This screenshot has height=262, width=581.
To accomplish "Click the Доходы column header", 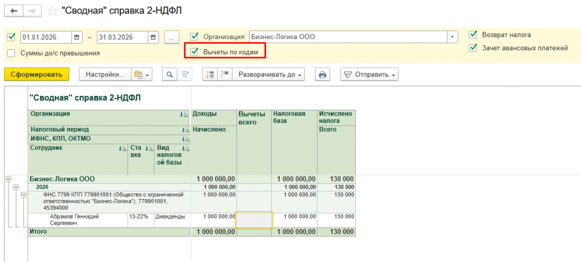I will [214, 118].
